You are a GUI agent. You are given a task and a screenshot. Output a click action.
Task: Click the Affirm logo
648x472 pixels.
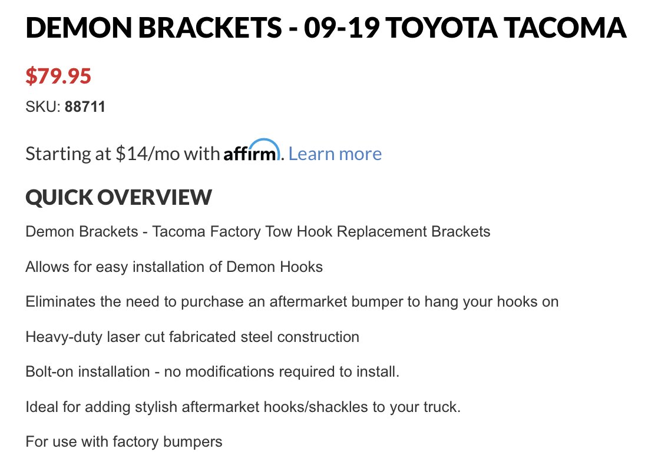(252, 150)
